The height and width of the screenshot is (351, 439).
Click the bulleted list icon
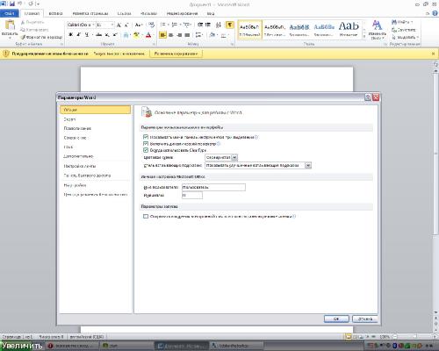tap(163, 25)
